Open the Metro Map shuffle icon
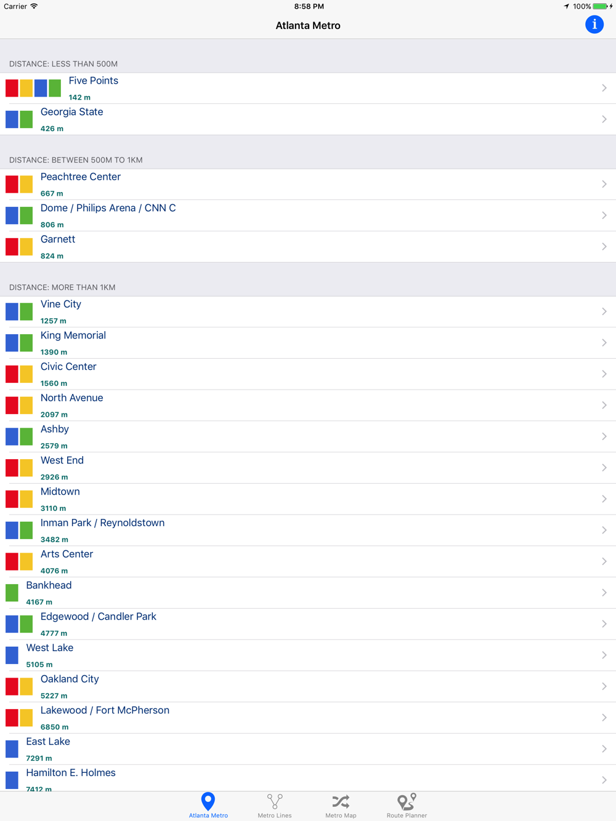The width and height of the screenshot is (616, 821). click(x=341, y=801)
